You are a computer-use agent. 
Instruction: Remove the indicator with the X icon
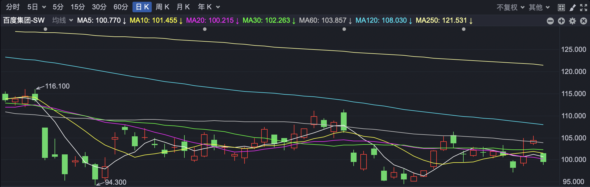(584, 21)
